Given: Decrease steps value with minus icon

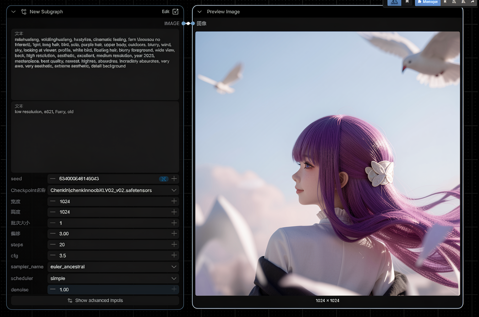Looking at the screenshot, I should point(53,245).
